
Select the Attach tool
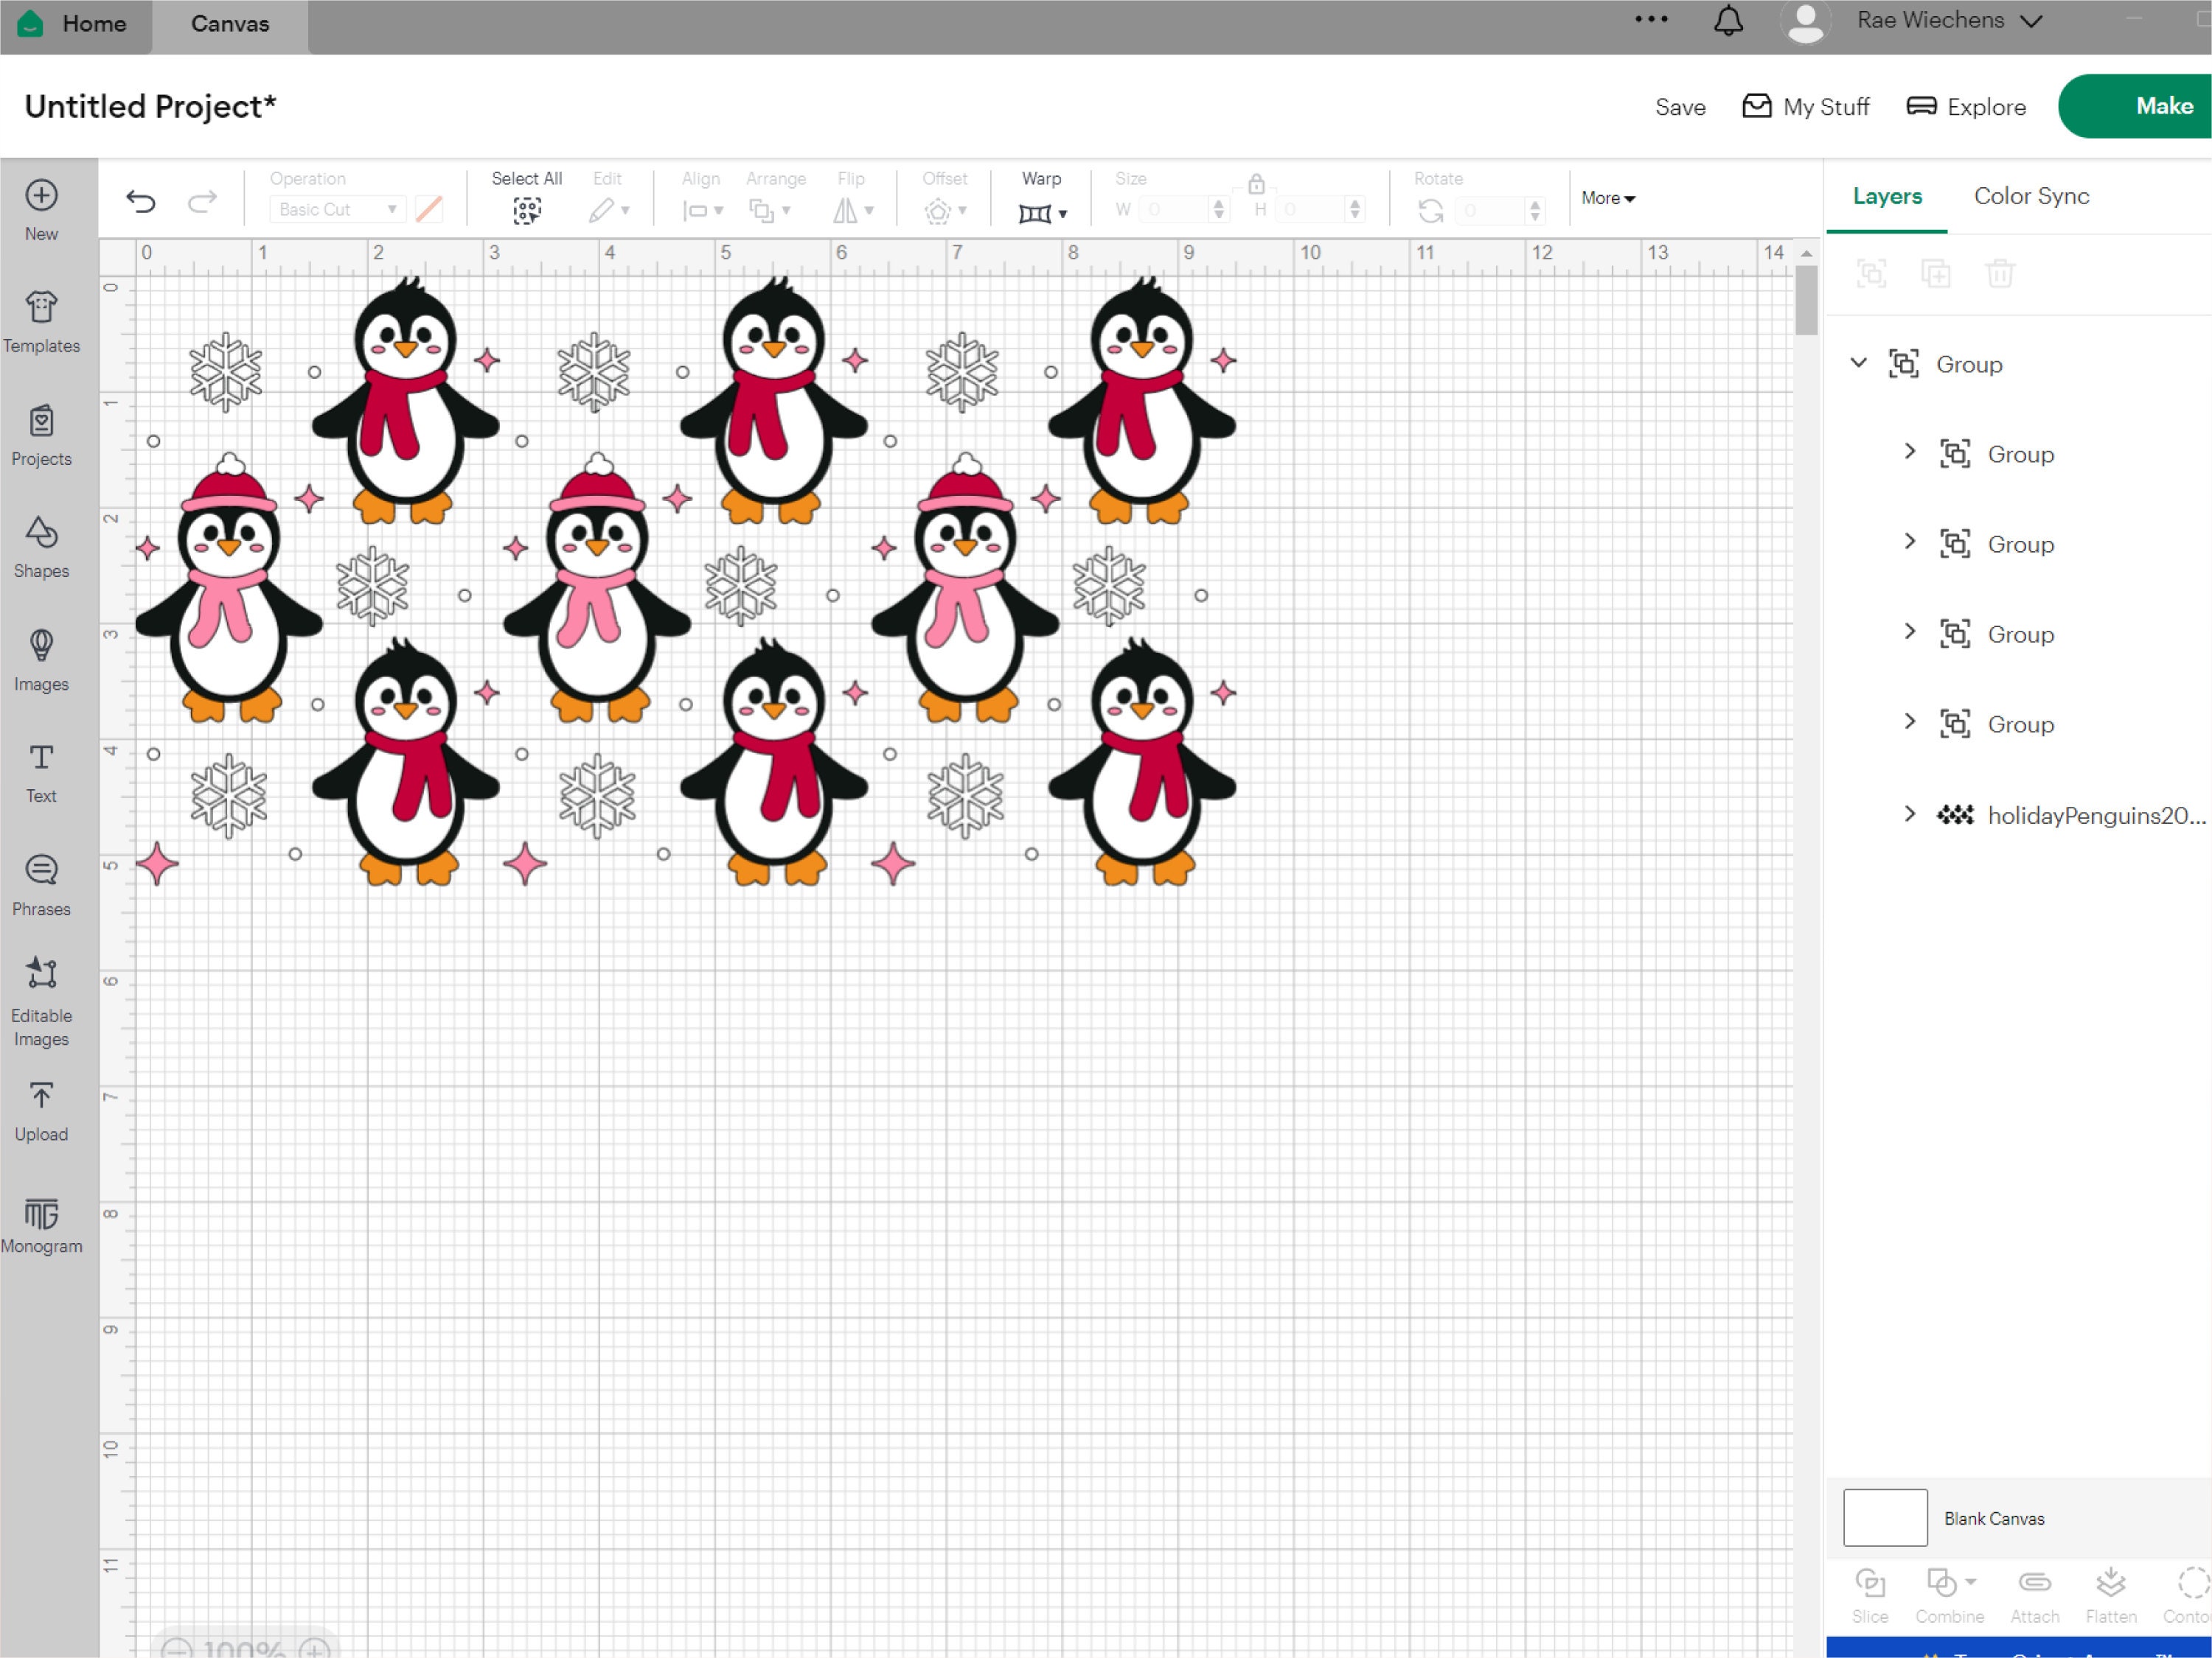(x=2035, y=1587)
